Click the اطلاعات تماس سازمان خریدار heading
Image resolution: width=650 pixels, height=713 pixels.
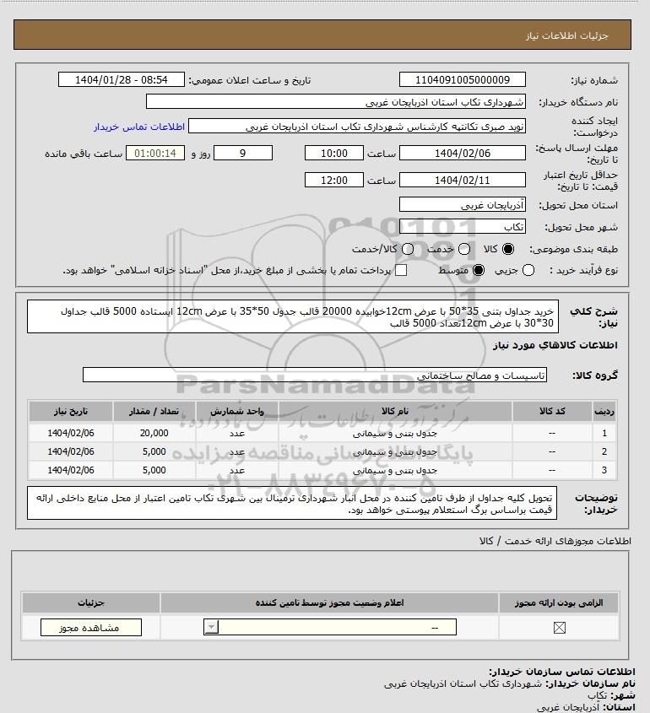click(561, 672)
